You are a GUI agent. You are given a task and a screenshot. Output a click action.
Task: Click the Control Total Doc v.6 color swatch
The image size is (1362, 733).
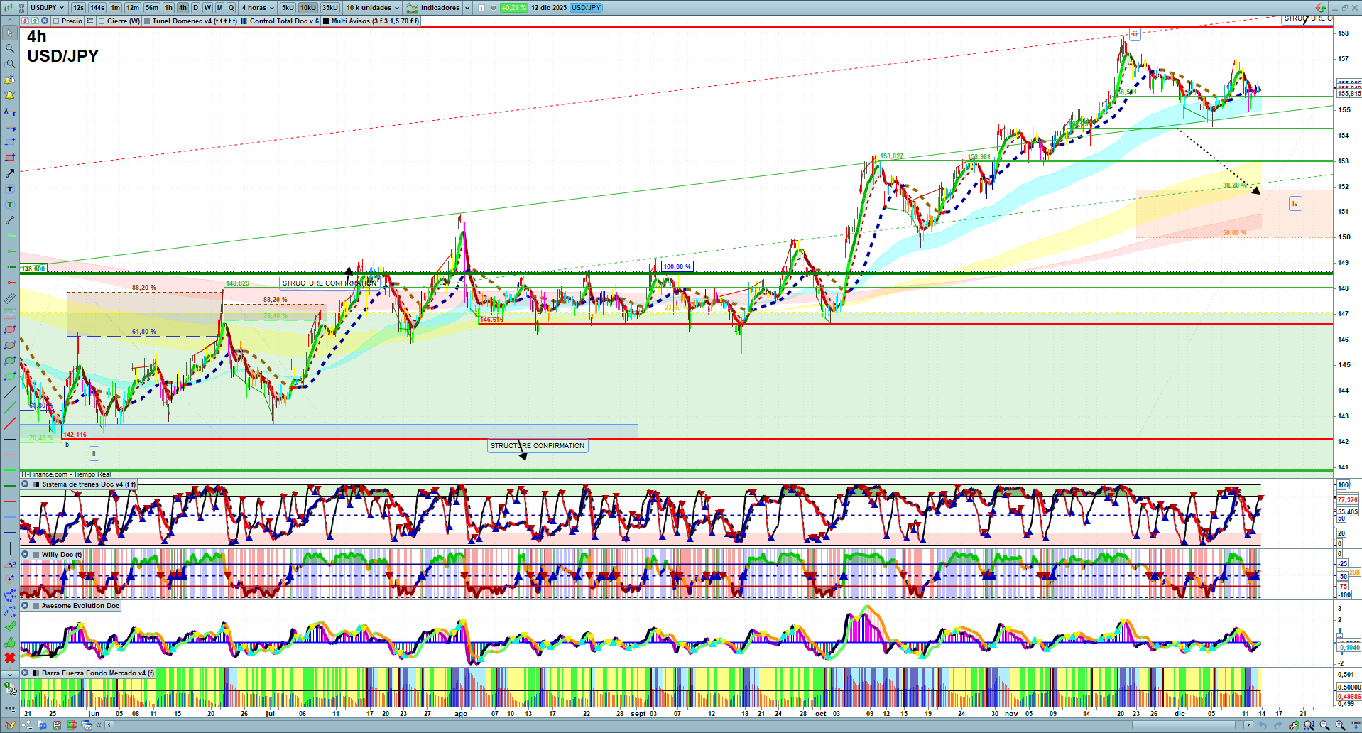(244, 21)
